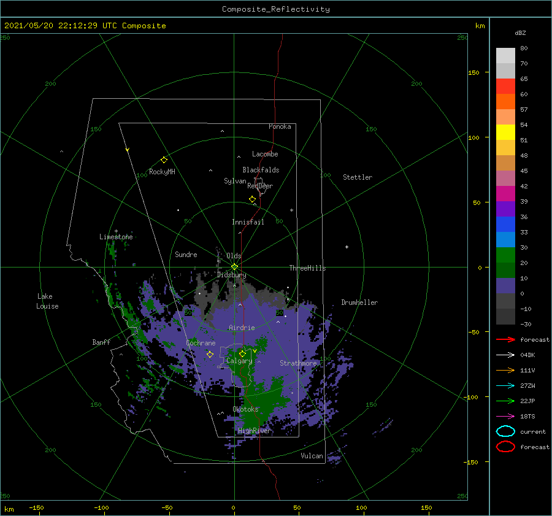Select the green 30 dBZ color swatch
This screenshot has height=516, width=552.
[x=505, y=255]
